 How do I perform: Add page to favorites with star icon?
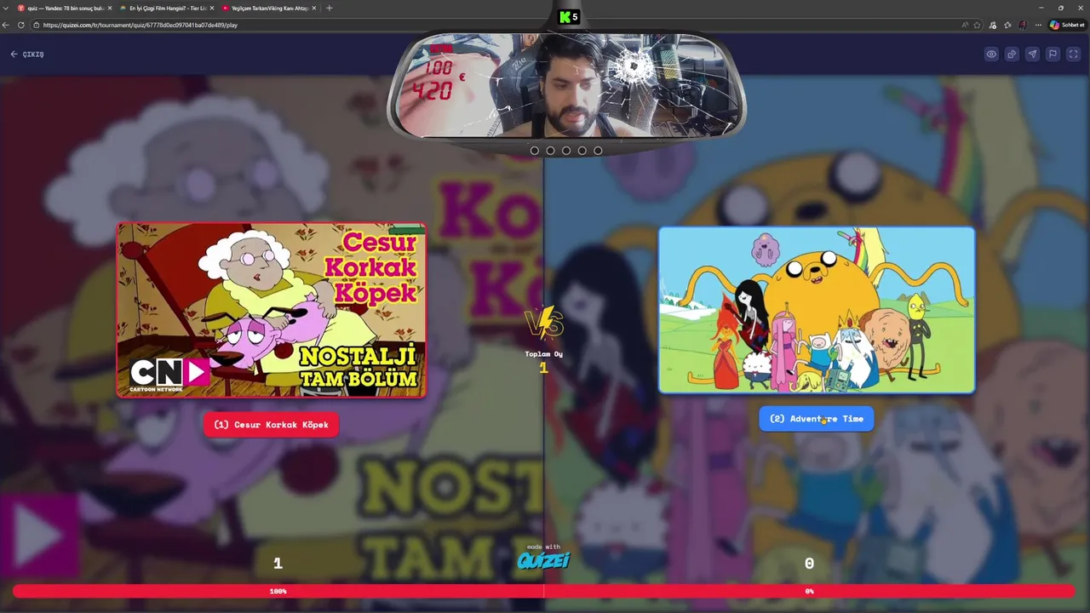(977, 25)
